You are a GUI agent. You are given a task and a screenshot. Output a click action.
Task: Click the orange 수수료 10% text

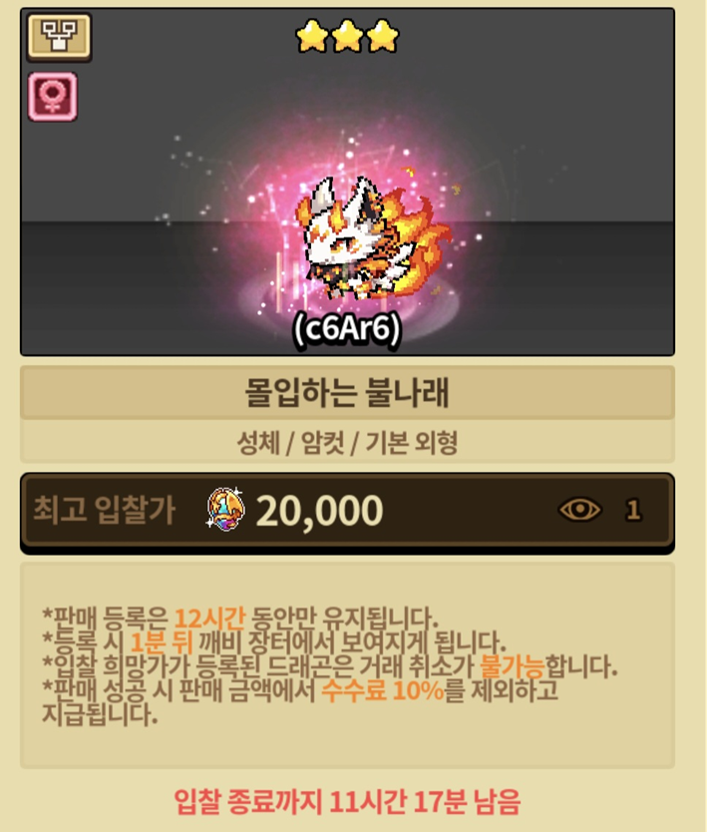coord(383,691)
